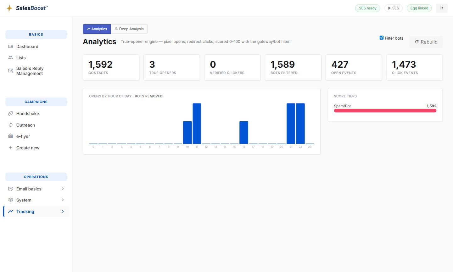Click the SCORE TIERS heading
Screen dimensions: 453x272
[x=345, y=96]
